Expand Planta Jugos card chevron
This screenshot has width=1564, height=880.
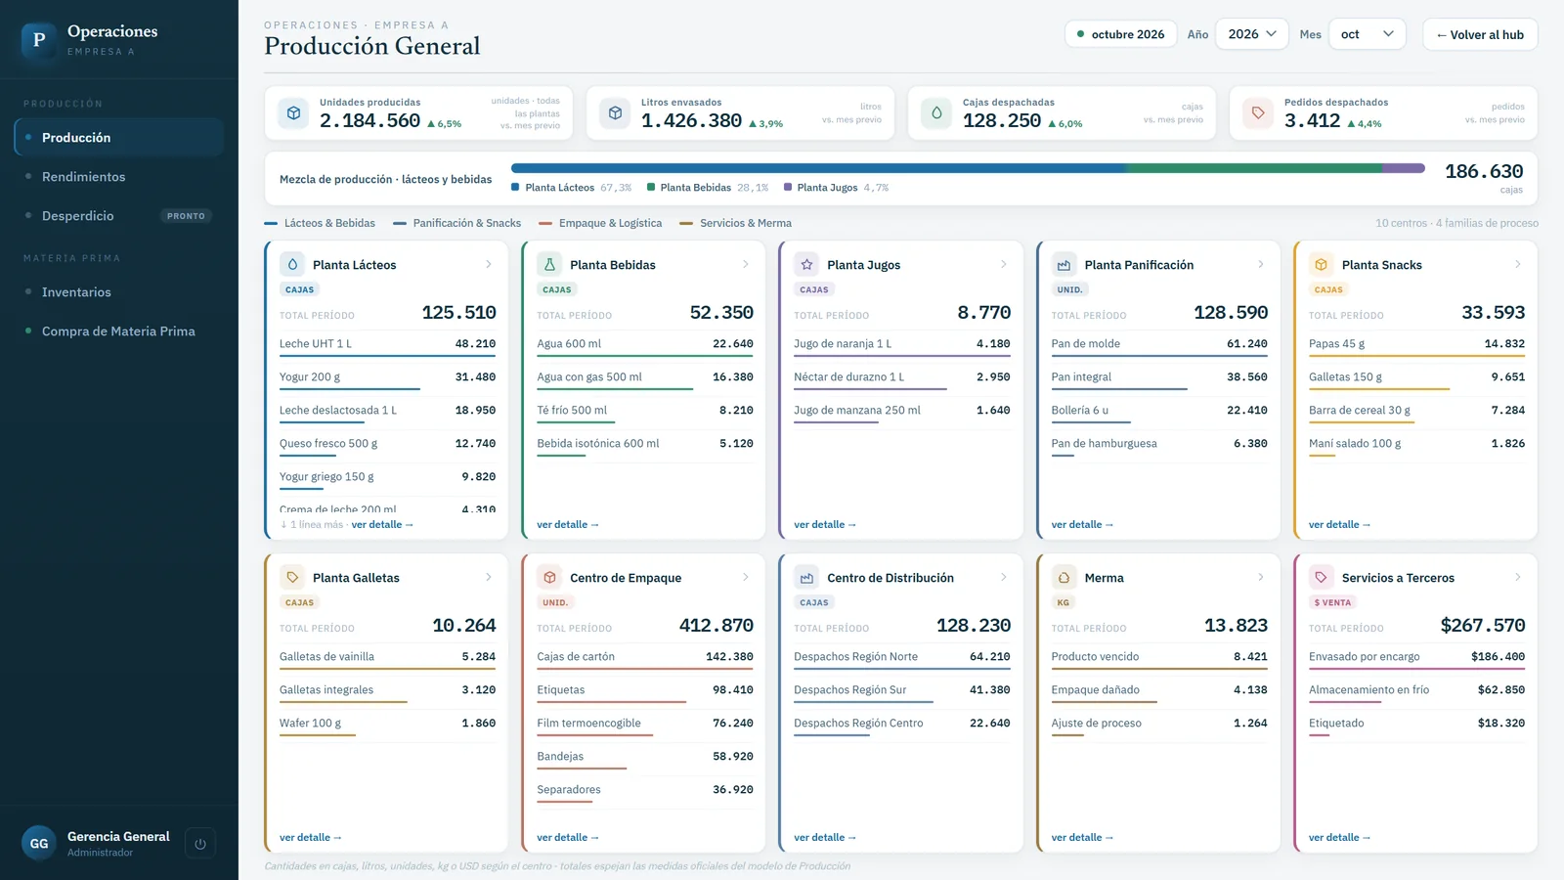point(1004,264)
